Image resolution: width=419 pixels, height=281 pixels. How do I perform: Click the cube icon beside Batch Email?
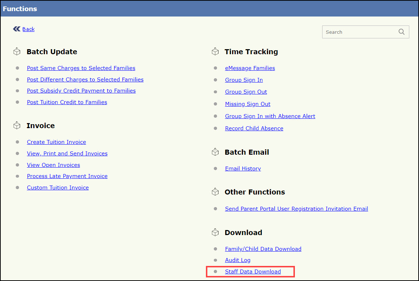pyautogui.click(x=215, y=152)
